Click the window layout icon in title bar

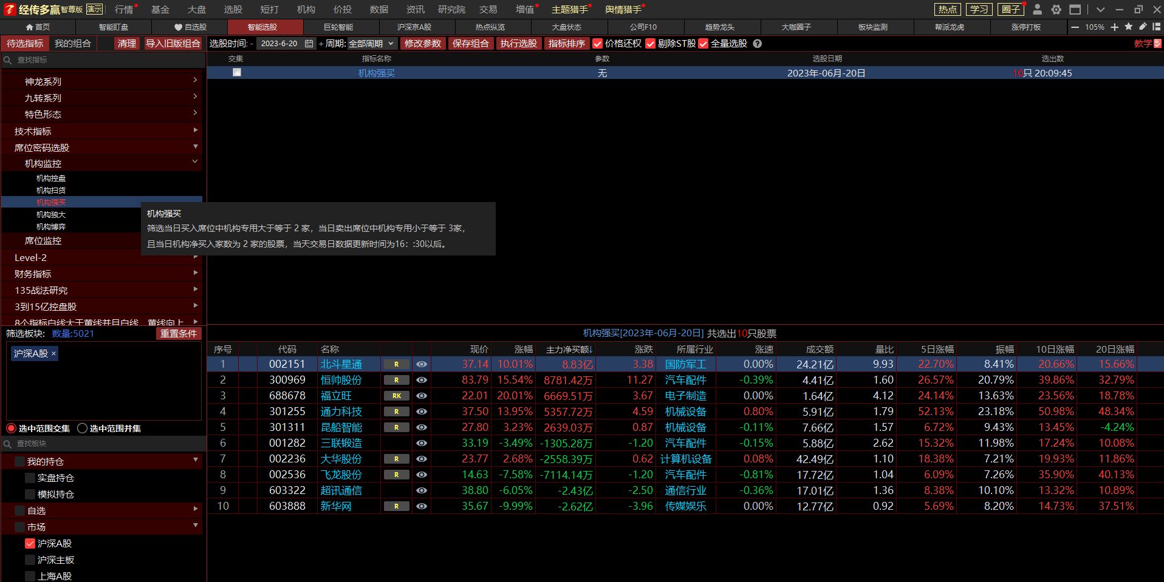coord(1075,9)
